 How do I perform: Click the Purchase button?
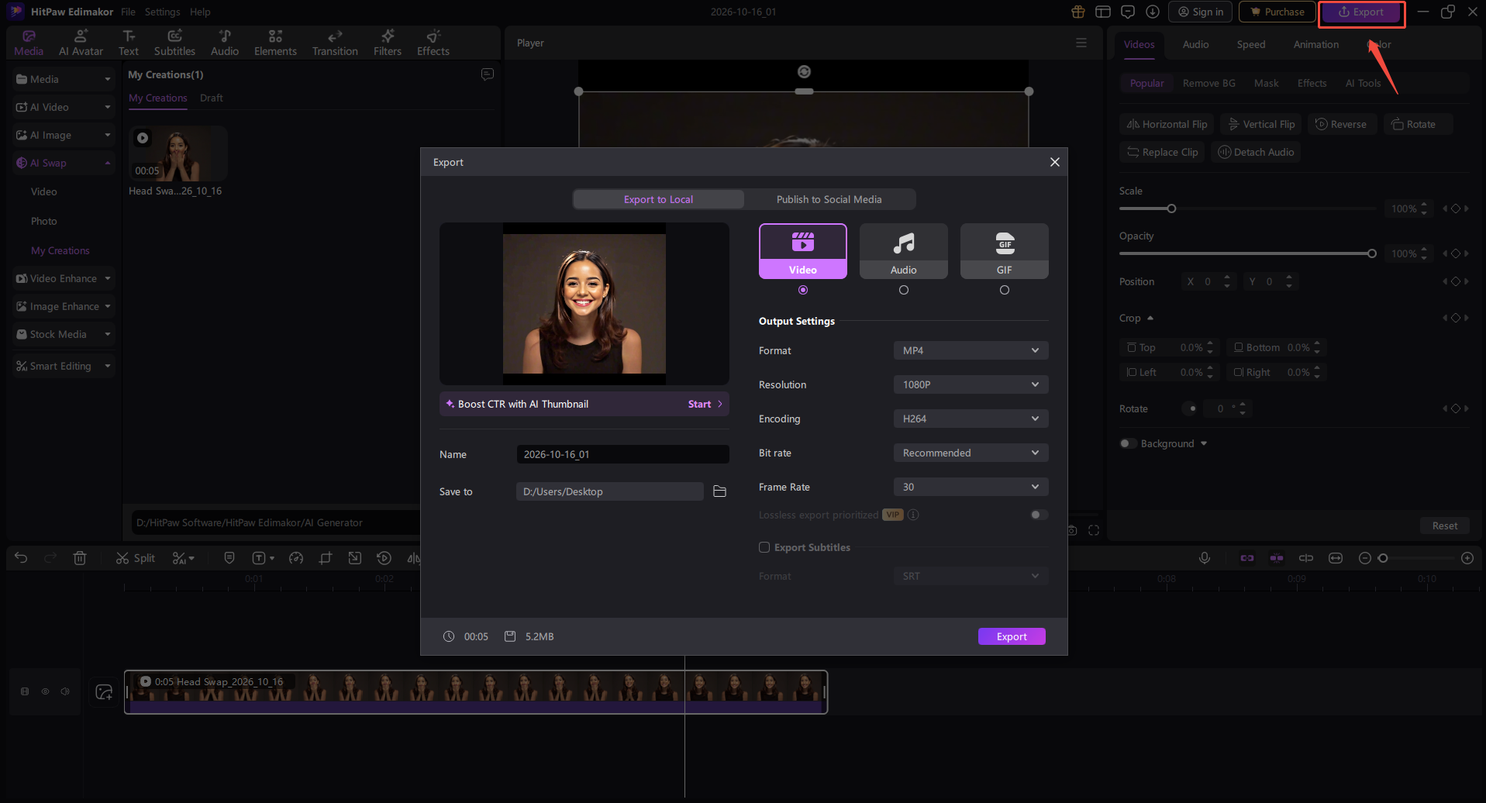tap(1277, 12)
